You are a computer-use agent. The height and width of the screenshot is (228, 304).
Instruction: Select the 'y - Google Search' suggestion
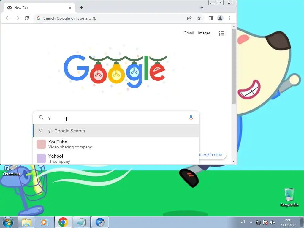tap(116, 131)
